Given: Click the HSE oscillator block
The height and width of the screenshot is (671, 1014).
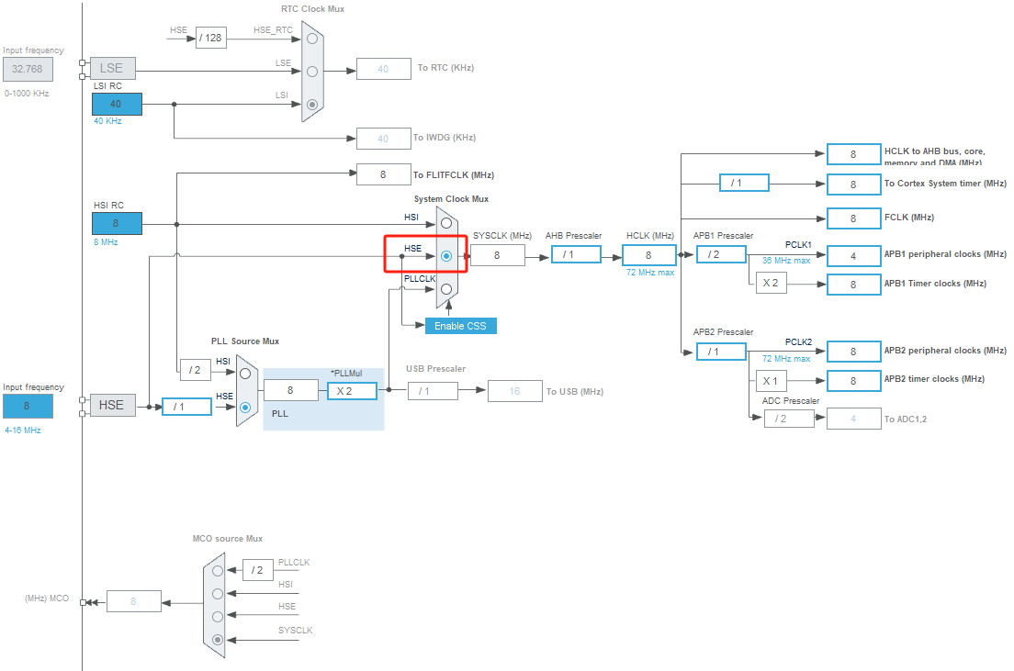Looking at the screenshot, I should 112,405.
